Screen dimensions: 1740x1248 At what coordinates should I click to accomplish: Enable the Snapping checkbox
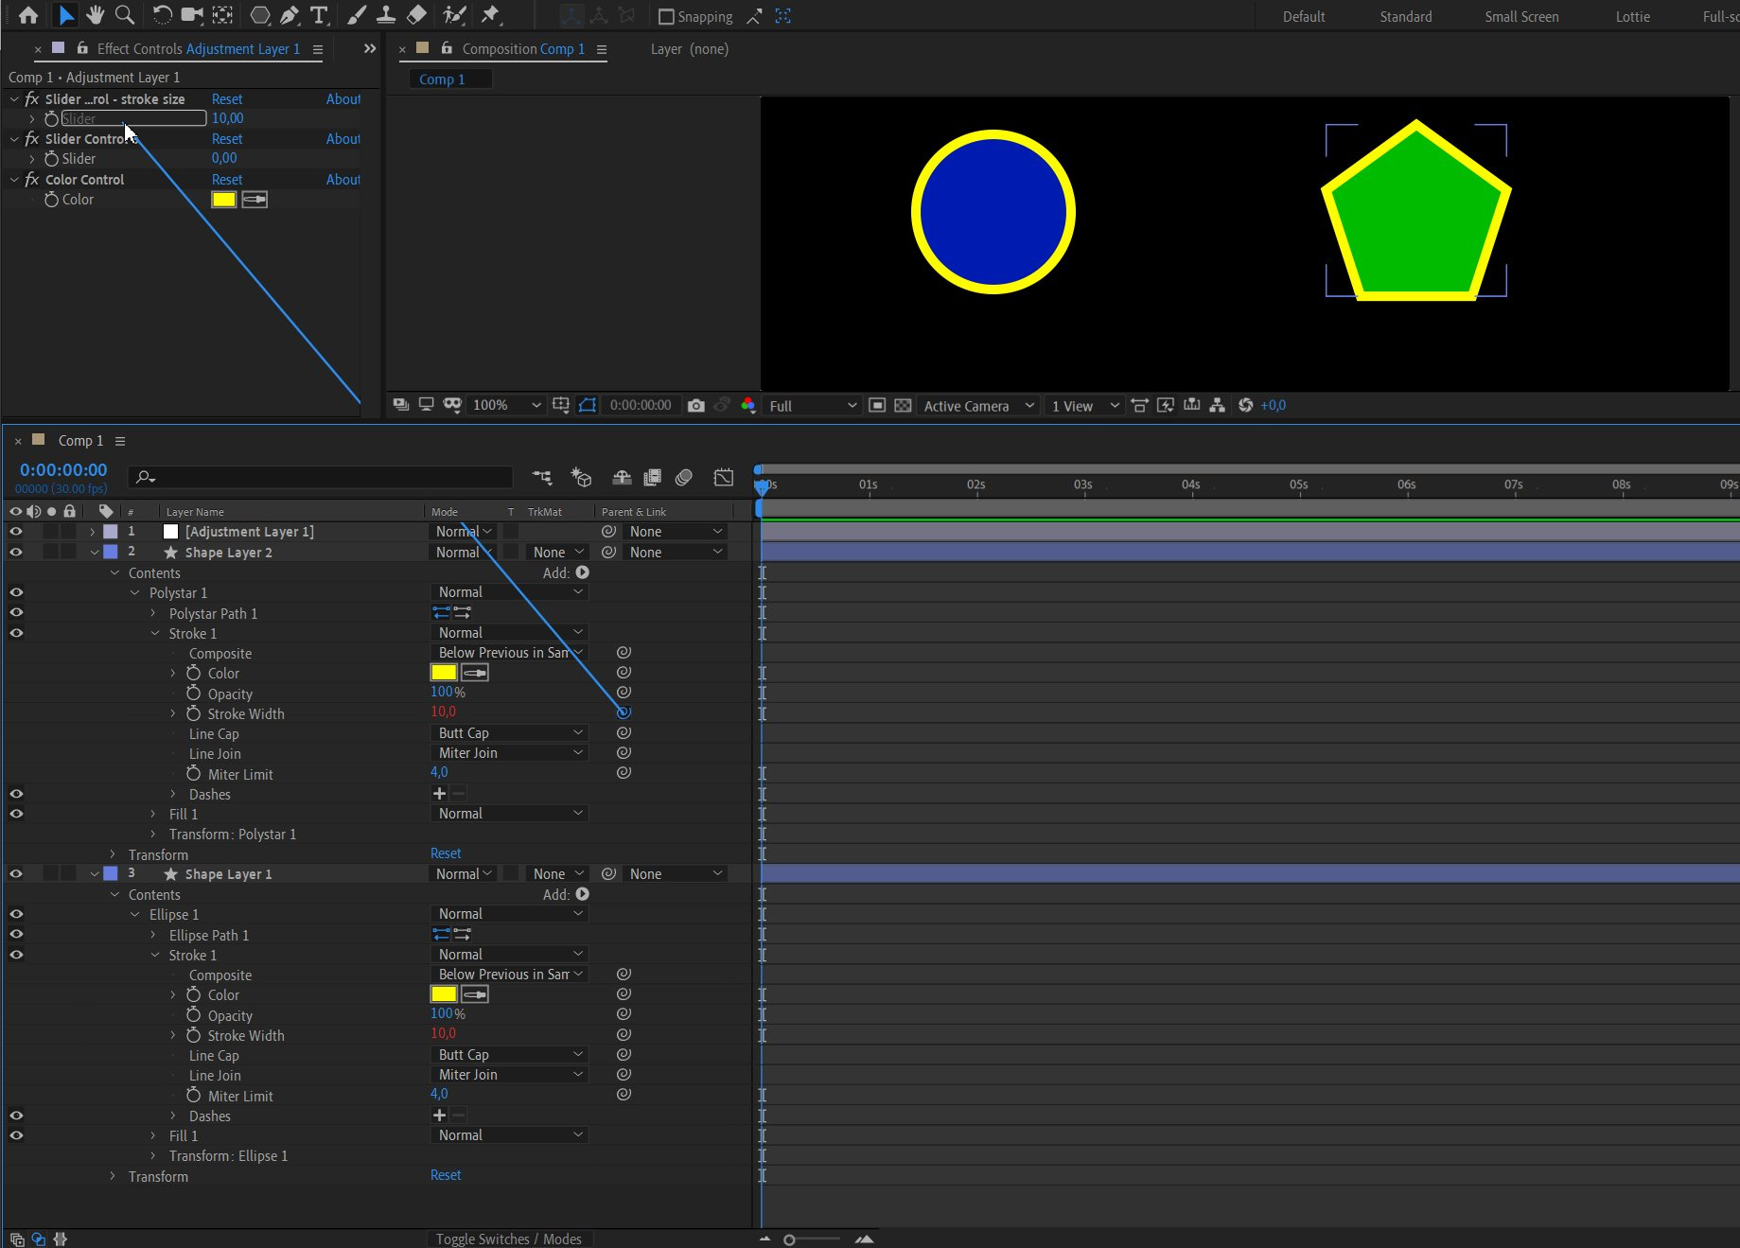point(666,16)
